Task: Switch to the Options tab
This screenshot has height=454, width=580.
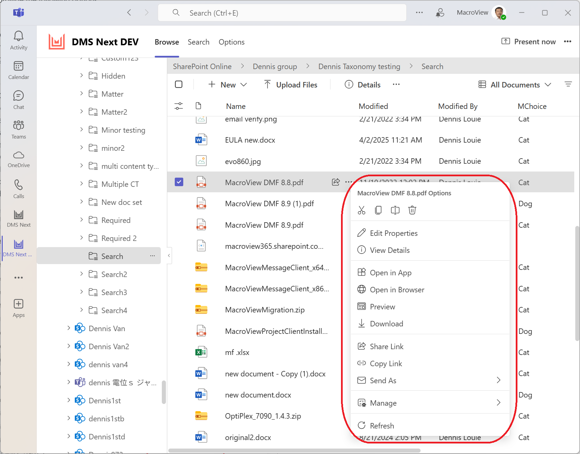Action: (232, 42)
